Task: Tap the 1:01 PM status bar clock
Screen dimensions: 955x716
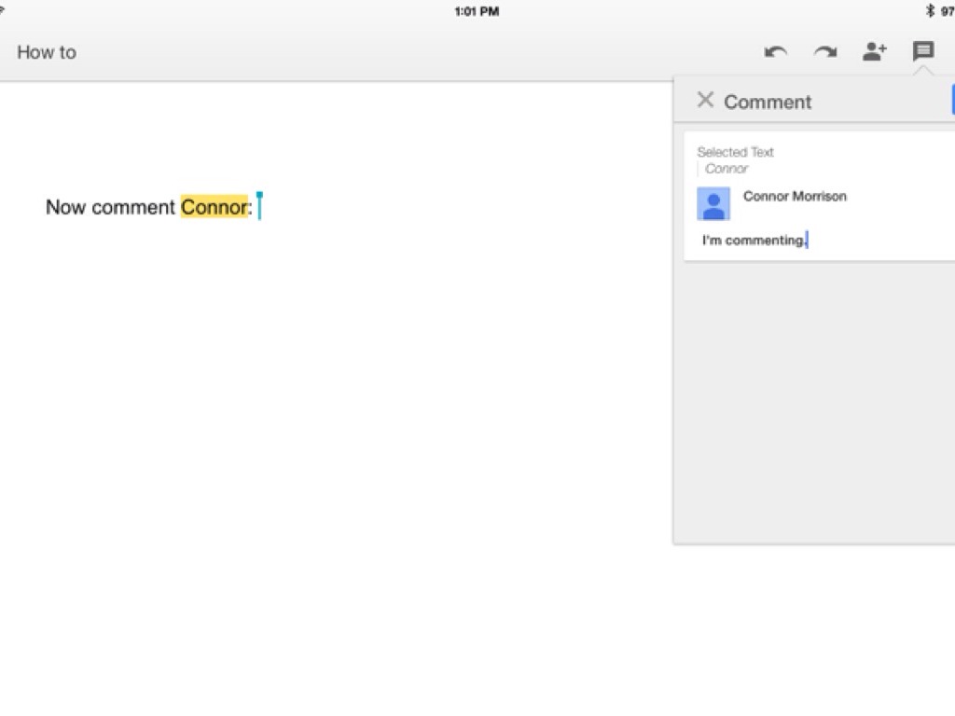Action: [477, 11]
